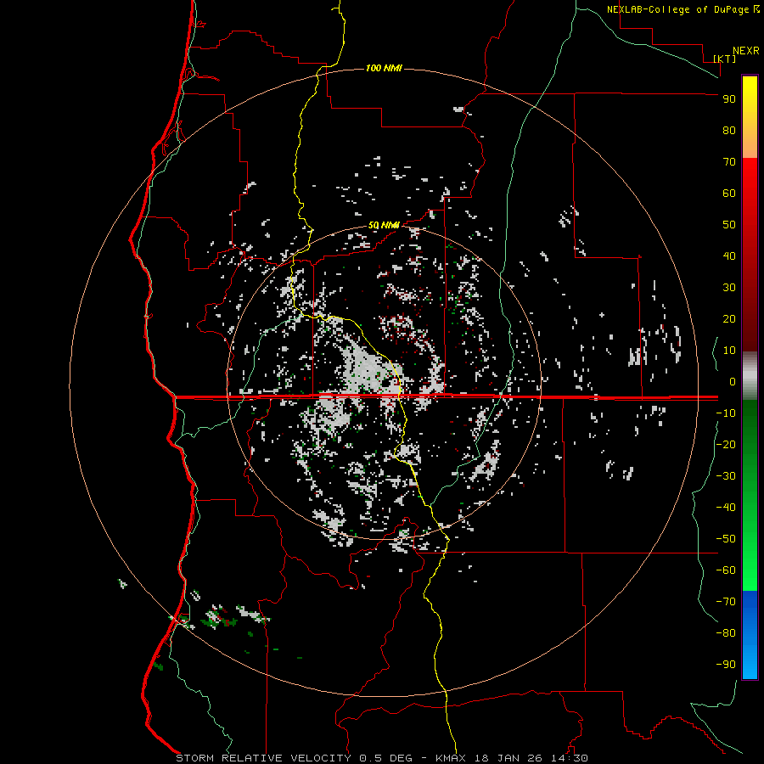764x764 pixels.
Task: Click the yellow-orange top color bar segment
Action: coord(750,117)
